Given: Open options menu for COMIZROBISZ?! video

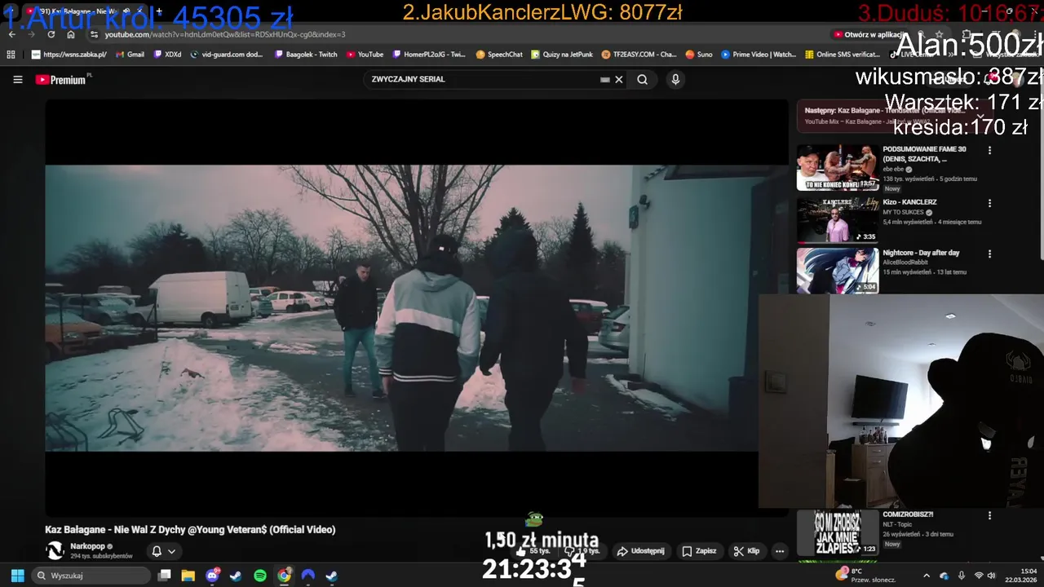Looking at the screenshot, I should point(989,516).
